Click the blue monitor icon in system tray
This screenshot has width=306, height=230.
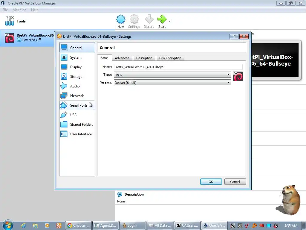269,226
